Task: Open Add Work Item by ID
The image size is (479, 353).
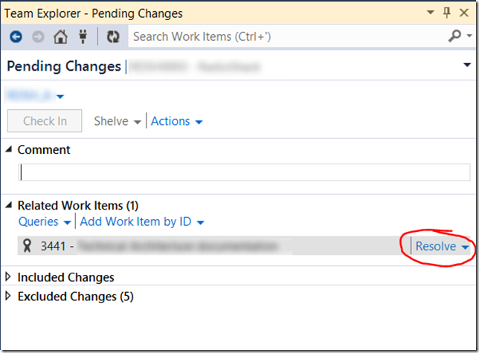Action: [x=141, y=221]
